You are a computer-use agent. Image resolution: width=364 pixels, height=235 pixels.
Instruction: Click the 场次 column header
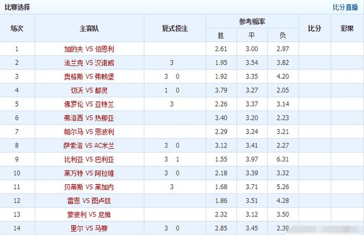point(17,28)
